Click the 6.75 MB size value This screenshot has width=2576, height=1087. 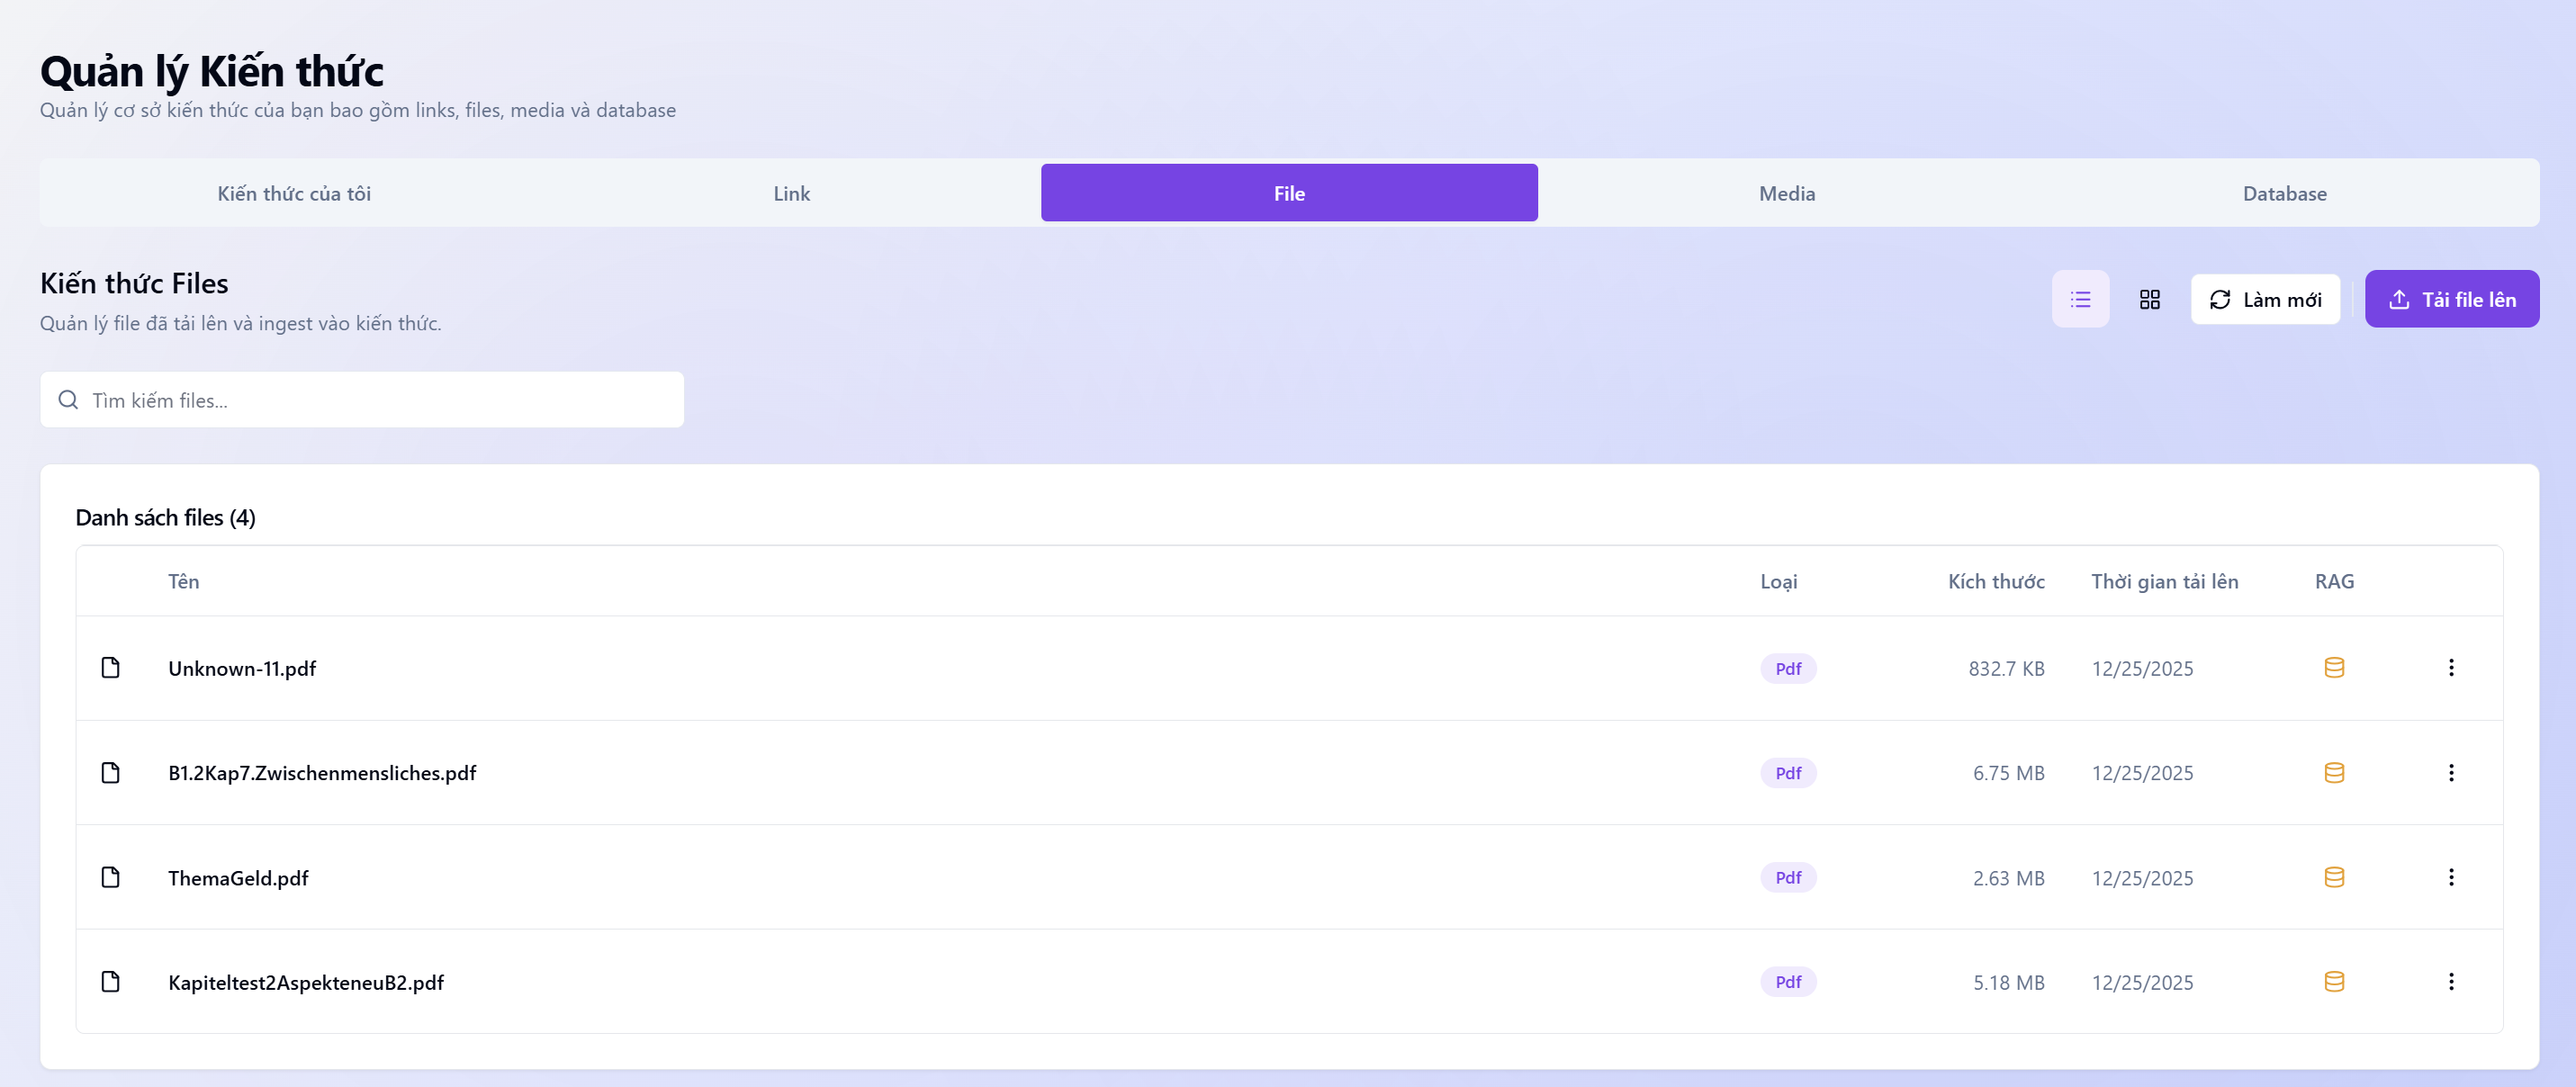click(2008, 773)
